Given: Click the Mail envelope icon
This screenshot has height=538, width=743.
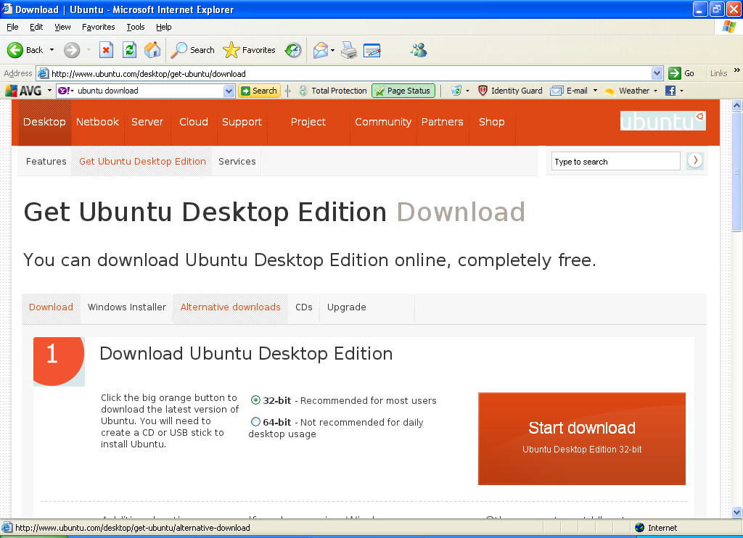Looking at the screenshot, I should (x=321, y=50).
